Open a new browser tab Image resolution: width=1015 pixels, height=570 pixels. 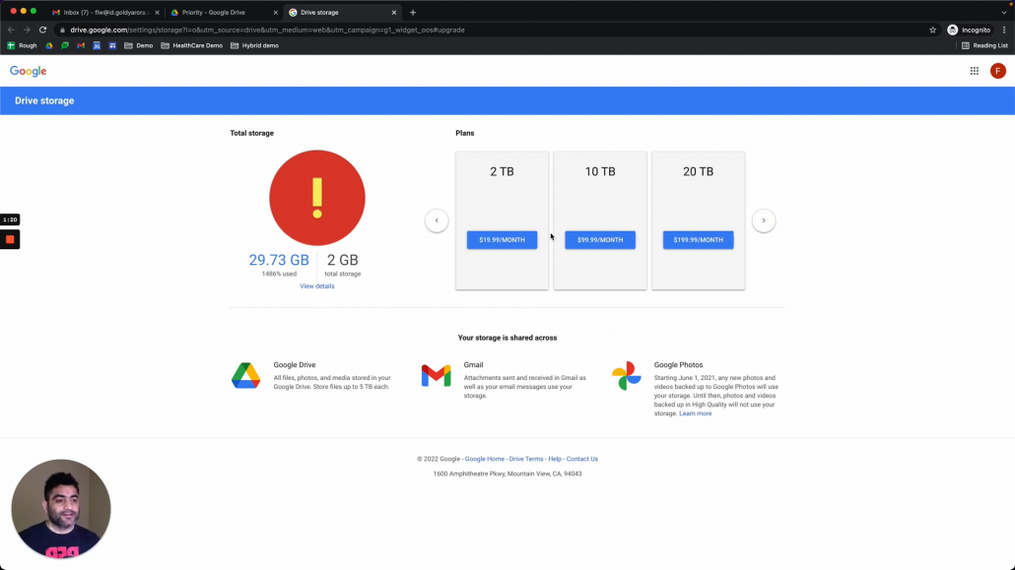pos(413,12)
